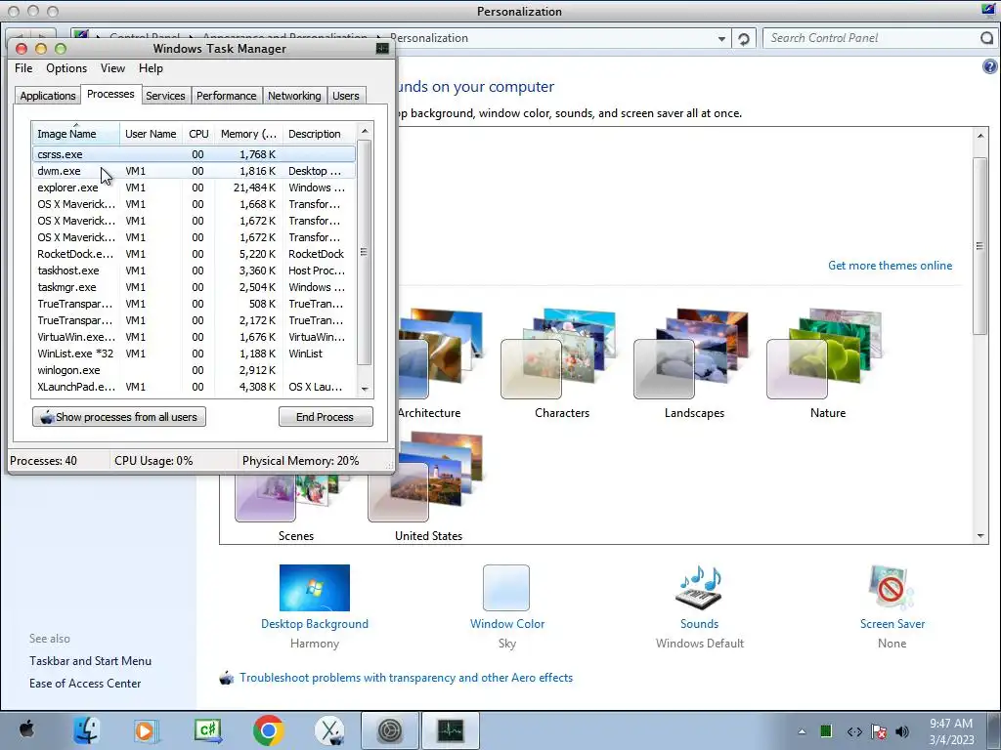Switch to the Networking tab

(x=294, y=96)
